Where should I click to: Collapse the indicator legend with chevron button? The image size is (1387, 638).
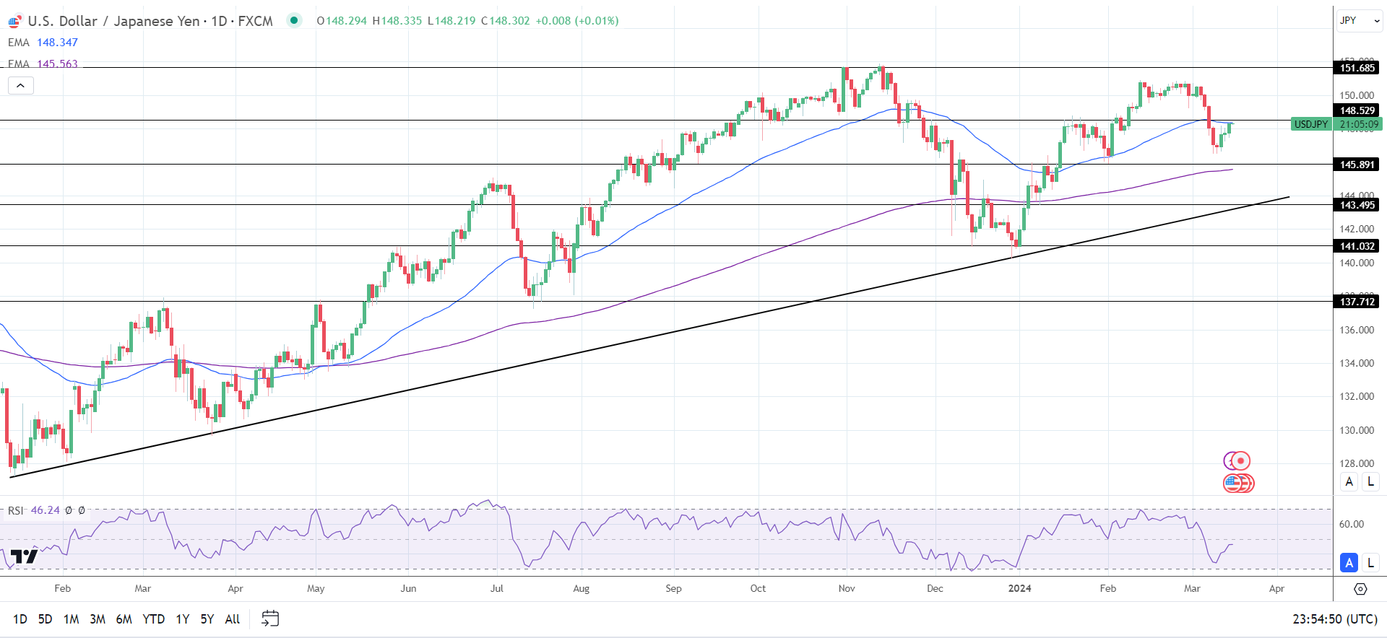(21, 86)
